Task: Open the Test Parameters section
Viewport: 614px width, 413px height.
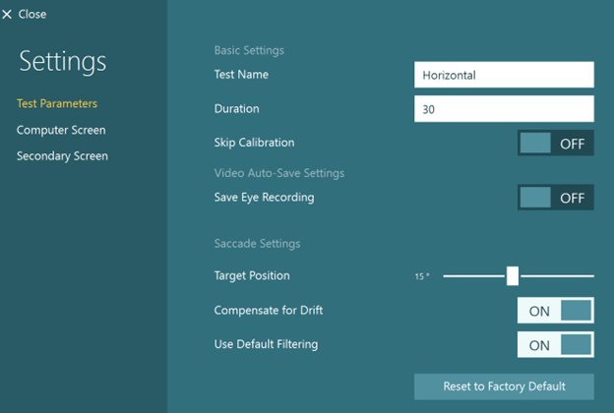Action: pos(57,103)
